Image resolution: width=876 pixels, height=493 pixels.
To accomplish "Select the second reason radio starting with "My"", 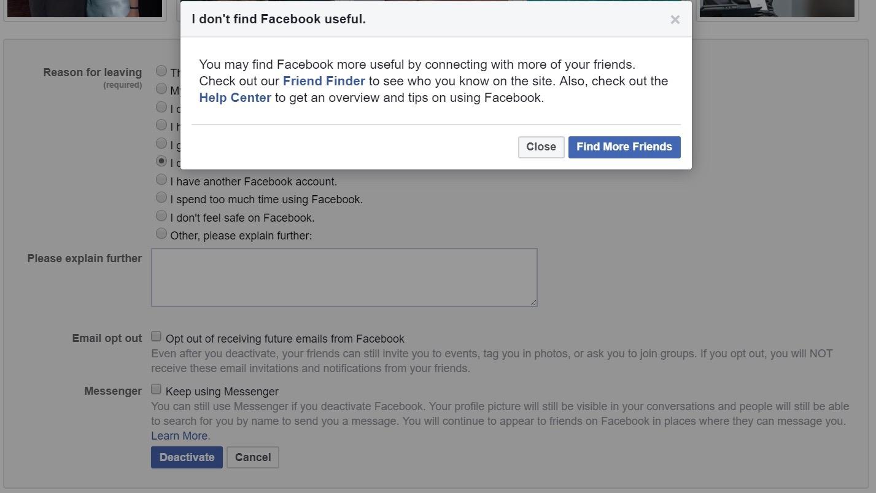I will tap(161, 89).
